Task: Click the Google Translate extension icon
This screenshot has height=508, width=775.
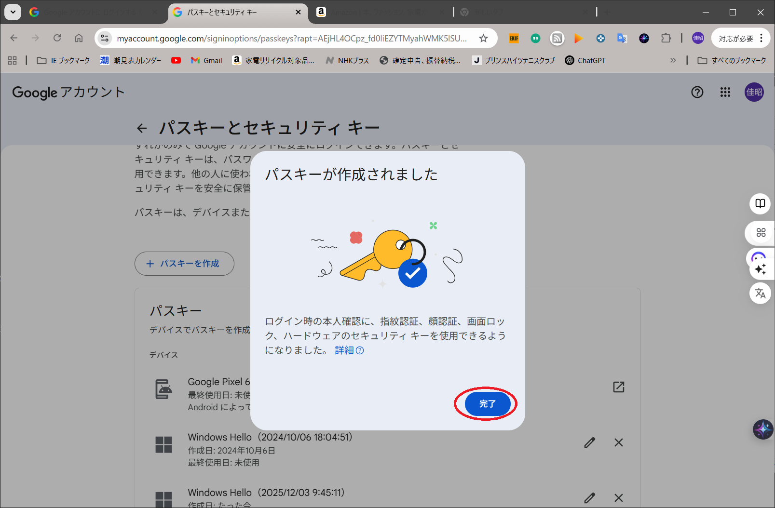Action: click(x=622, y=38)
